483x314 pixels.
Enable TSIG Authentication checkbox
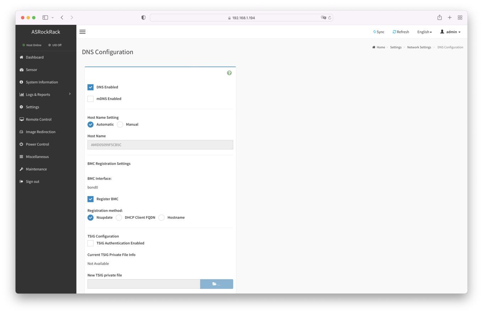(x=91, y=243)
